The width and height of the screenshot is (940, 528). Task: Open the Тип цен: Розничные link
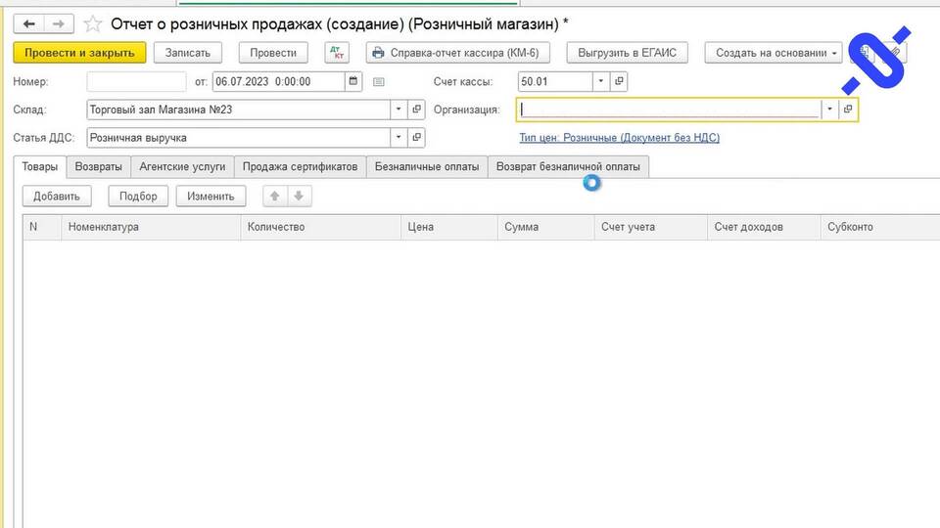click(619, 138)
